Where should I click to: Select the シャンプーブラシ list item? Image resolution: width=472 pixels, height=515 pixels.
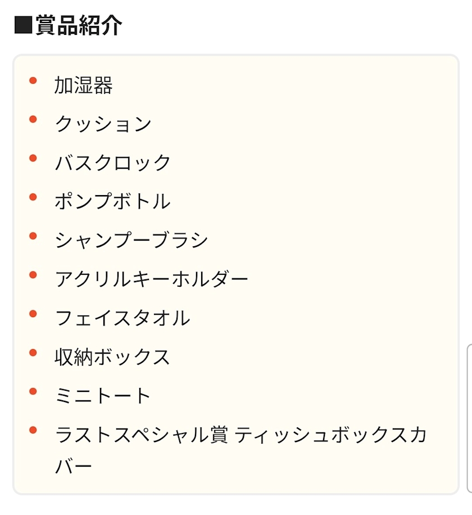131,240
